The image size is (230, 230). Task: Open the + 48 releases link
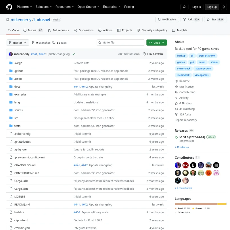click(x=182, y=147)
